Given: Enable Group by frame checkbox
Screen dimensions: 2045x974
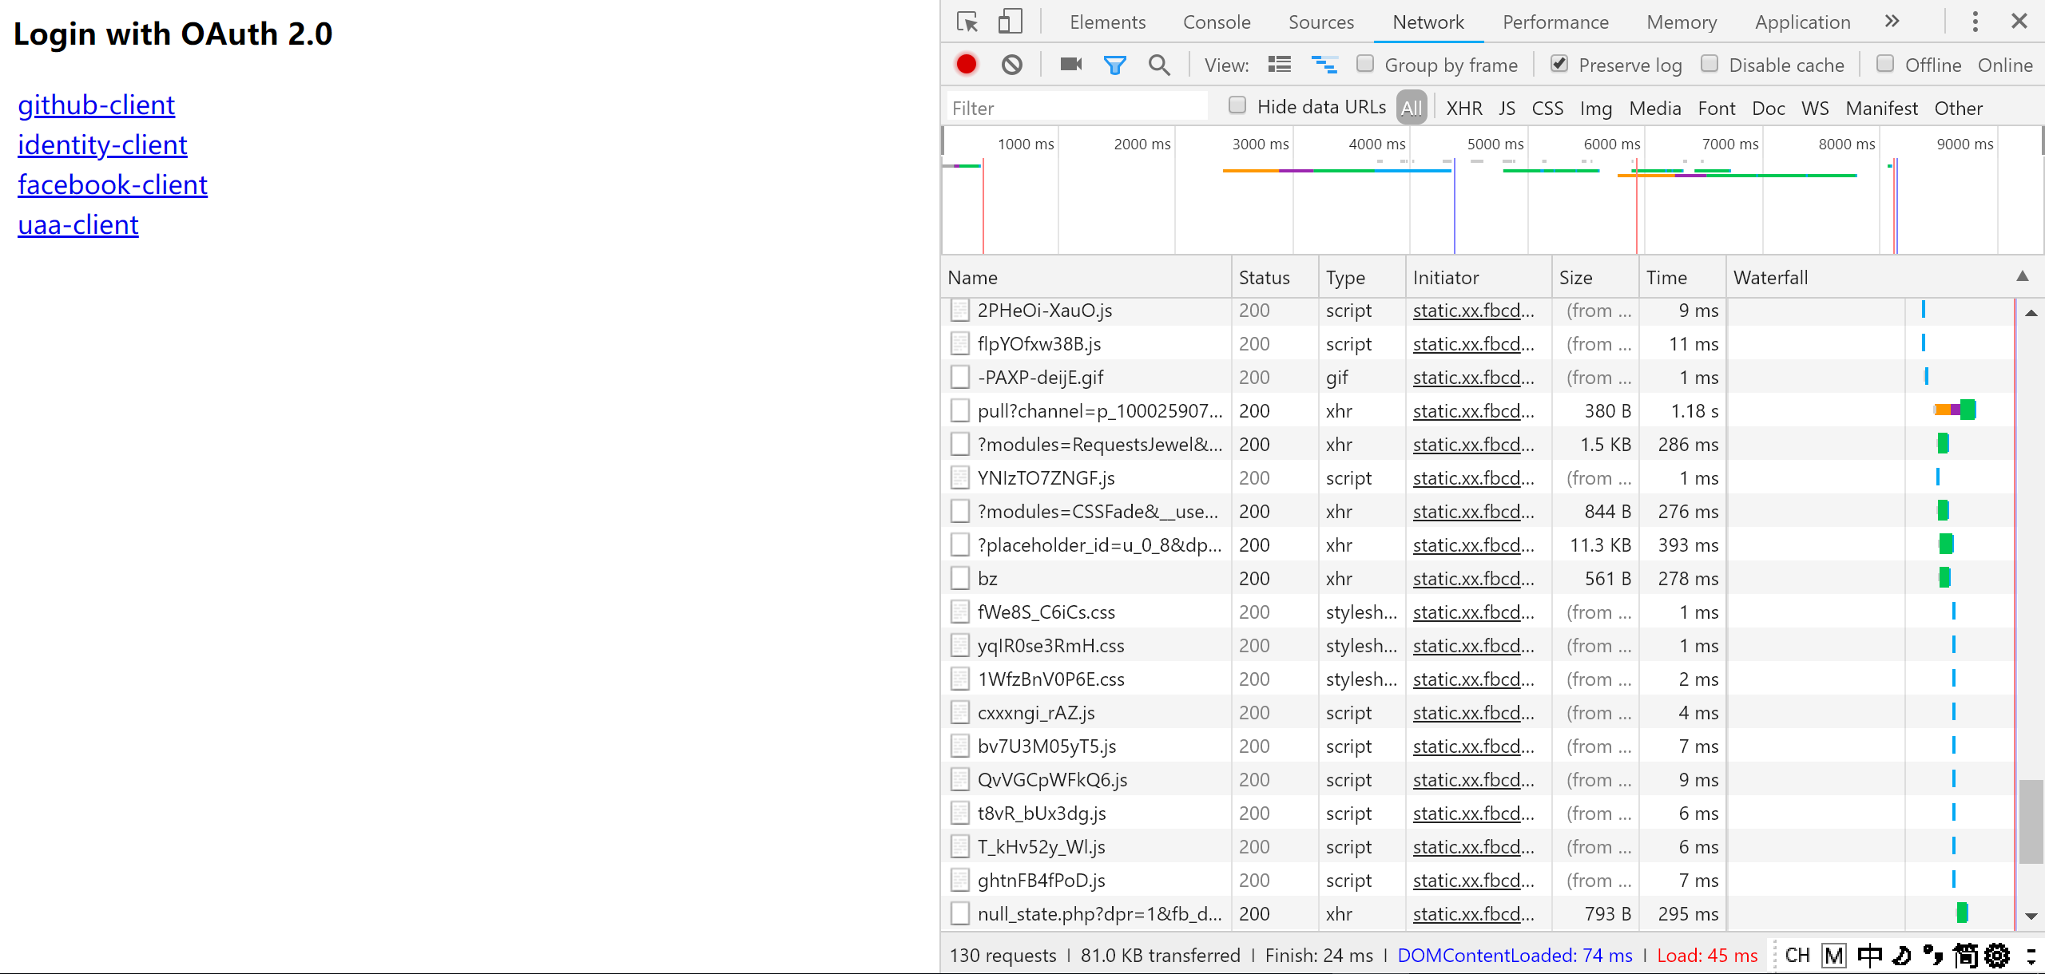Looking at the screenshot, I should pos(1365,64).
